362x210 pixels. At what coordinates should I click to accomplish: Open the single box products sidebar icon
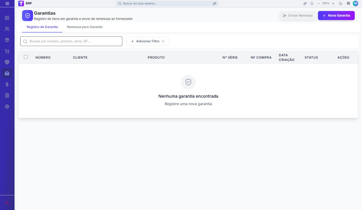tap(7, 40)
